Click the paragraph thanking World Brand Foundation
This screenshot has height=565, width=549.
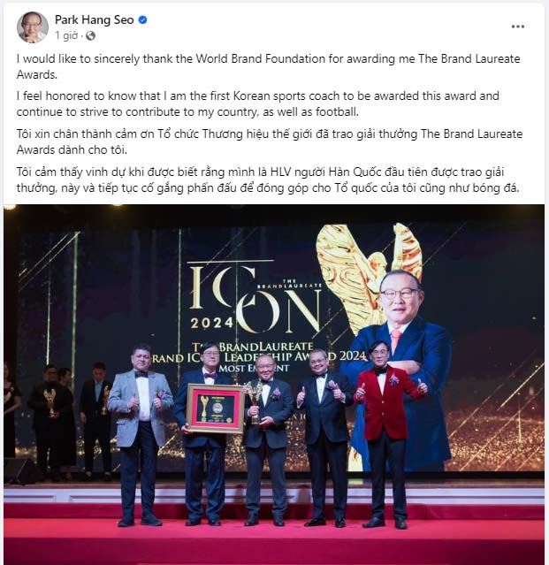coord(269,66)
